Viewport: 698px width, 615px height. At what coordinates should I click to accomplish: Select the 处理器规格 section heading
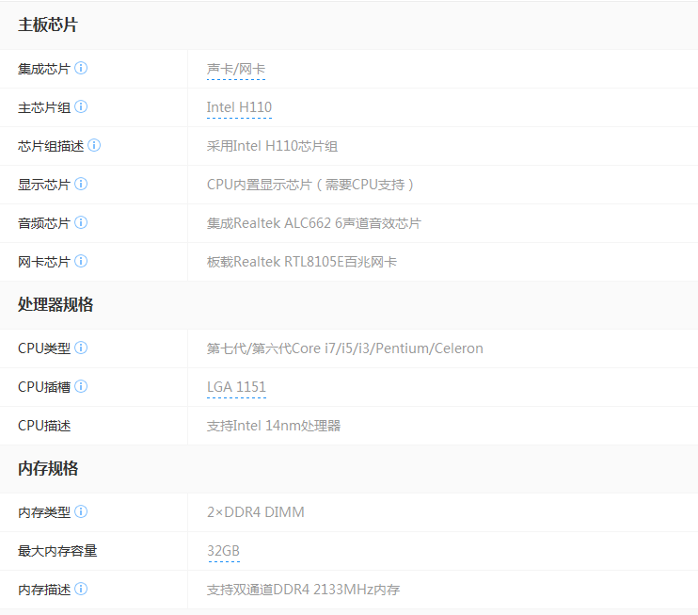click(x=56, y=305)
